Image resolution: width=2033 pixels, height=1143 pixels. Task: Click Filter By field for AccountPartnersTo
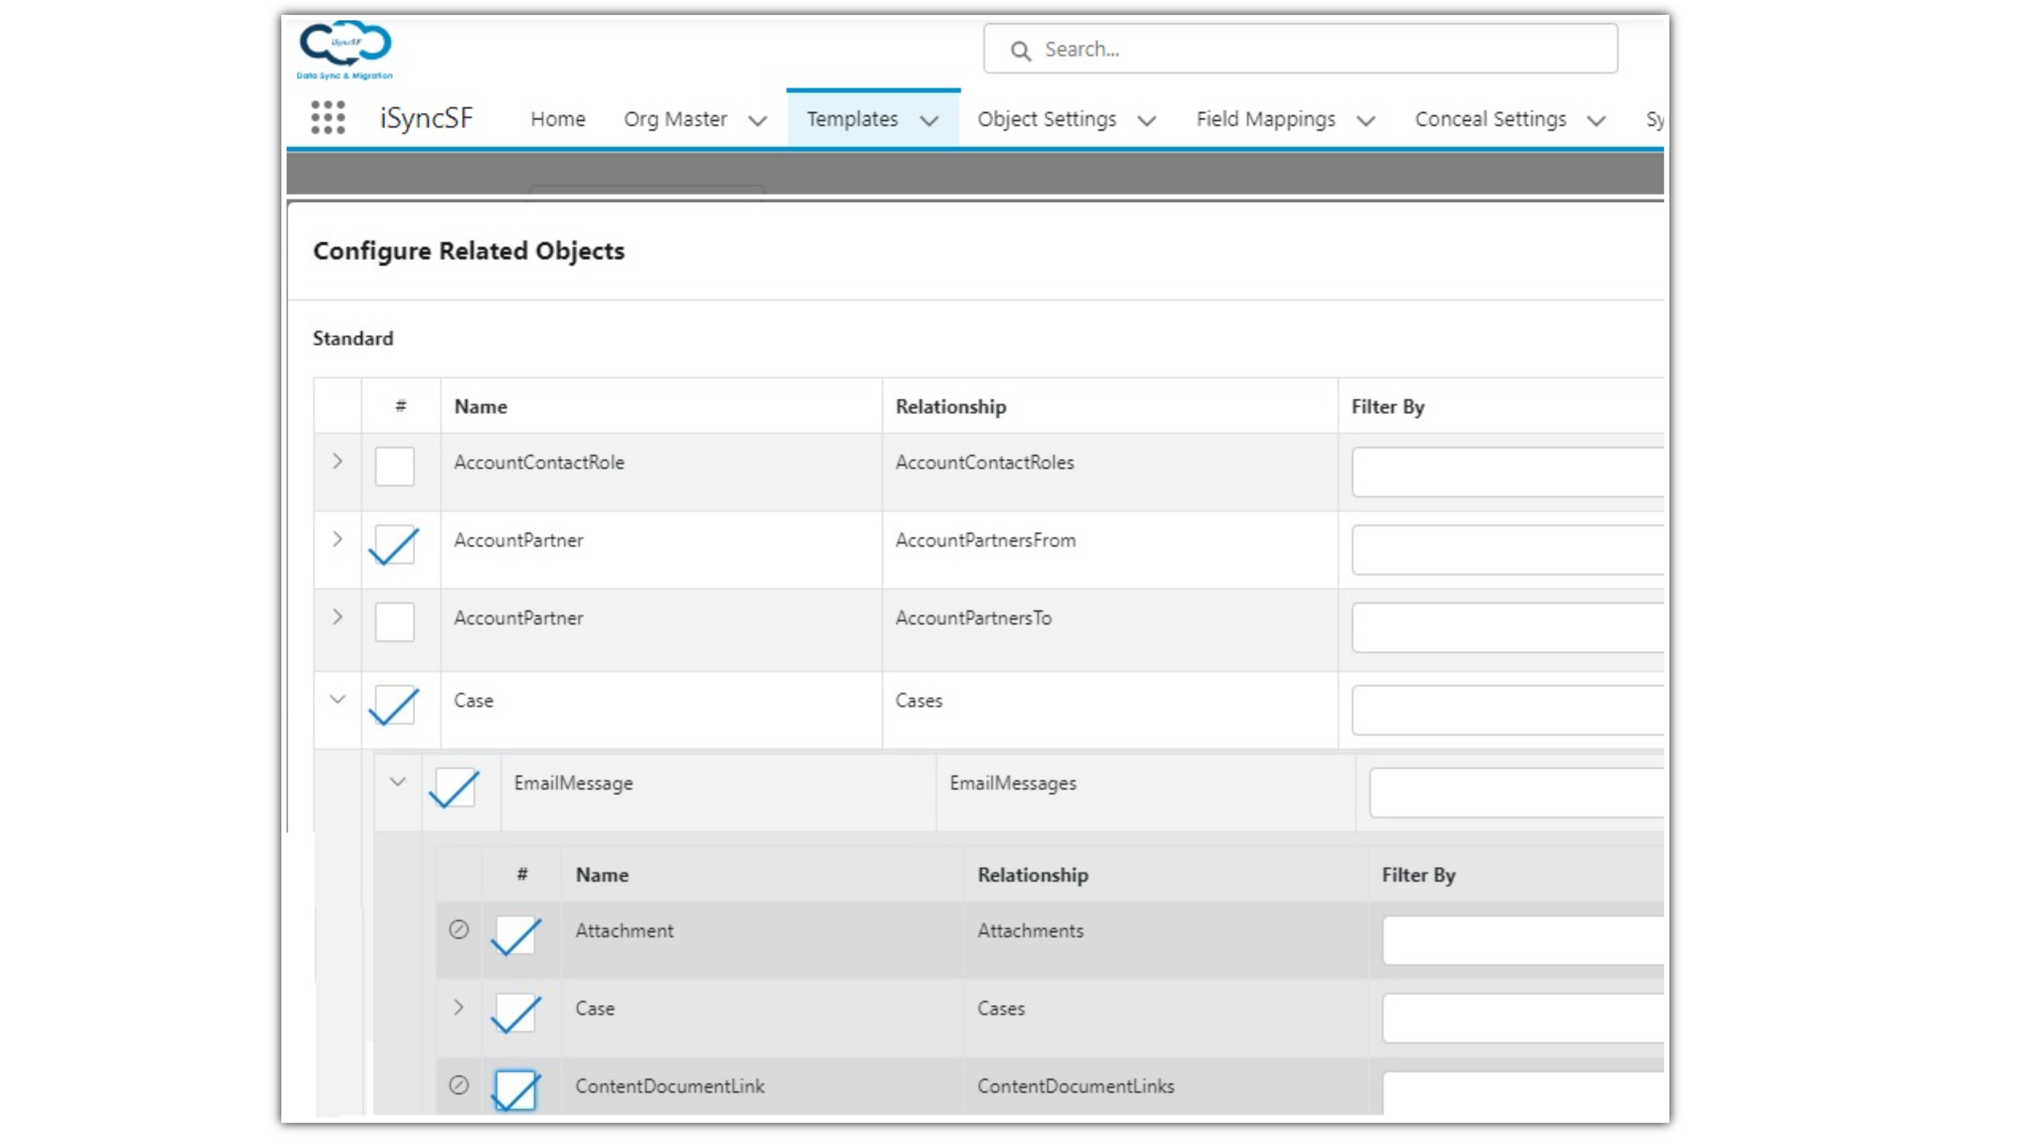[1509, 628]
